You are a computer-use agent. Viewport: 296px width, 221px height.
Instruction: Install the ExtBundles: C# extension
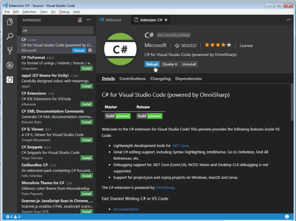87,176
